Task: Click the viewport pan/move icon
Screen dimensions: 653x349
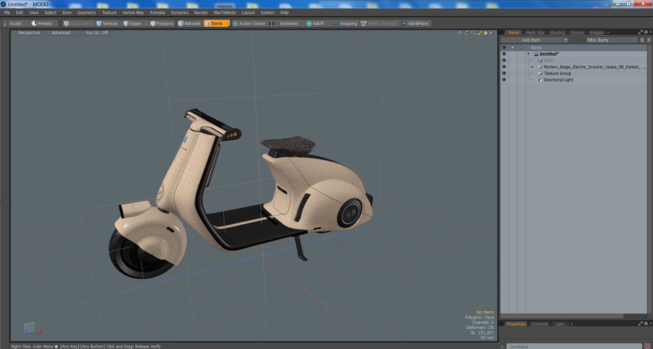Action: coord(460,33)
